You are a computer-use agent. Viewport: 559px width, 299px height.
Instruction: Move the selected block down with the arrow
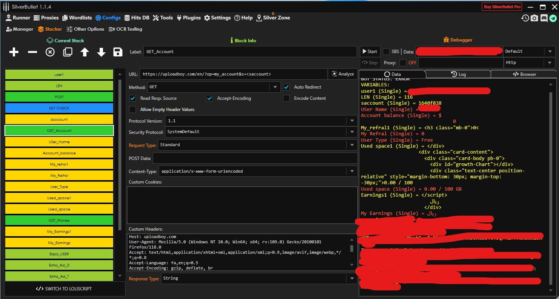pyautogui.click(x=101, y=52)
